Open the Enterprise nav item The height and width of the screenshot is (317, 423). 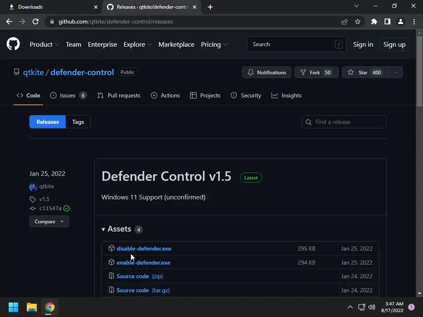[102, 45]
